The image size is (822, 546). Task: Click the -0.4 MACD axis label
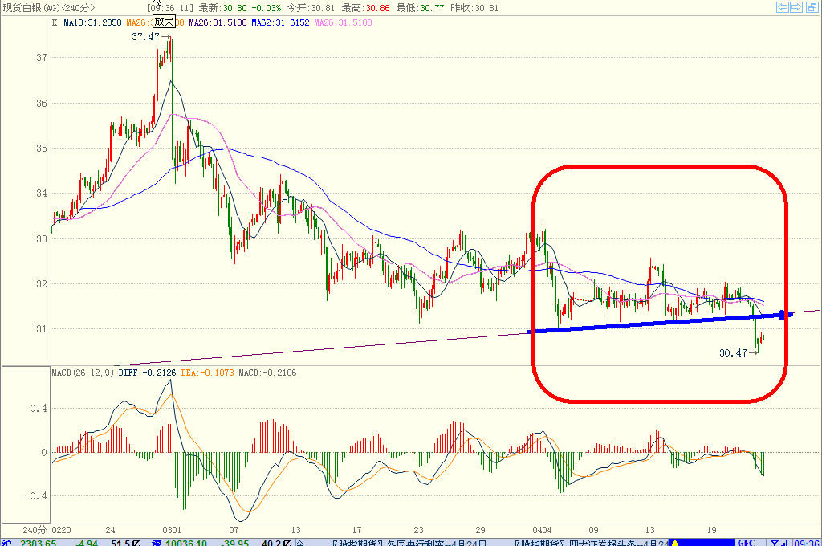(35, 495)
